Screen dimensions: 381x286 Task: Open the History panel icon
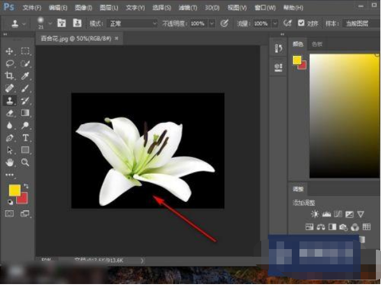(278, 48)
